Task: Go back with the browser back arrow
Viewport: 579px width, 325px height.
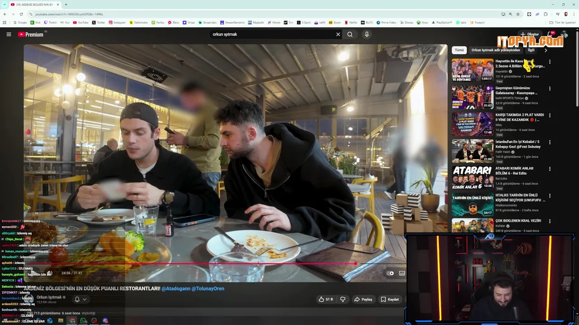Action: [x=5, y=14]
